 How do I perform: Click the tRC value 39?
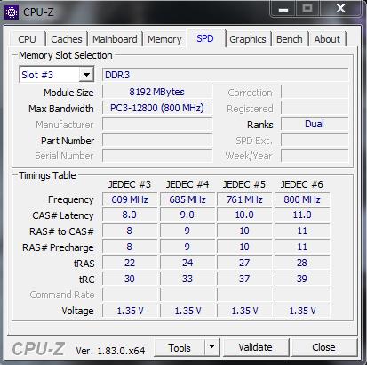pyautogui.click(x=302, y=279)
